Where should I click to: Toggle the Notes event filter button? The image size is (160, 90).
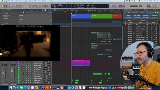(x=128, y=15)
